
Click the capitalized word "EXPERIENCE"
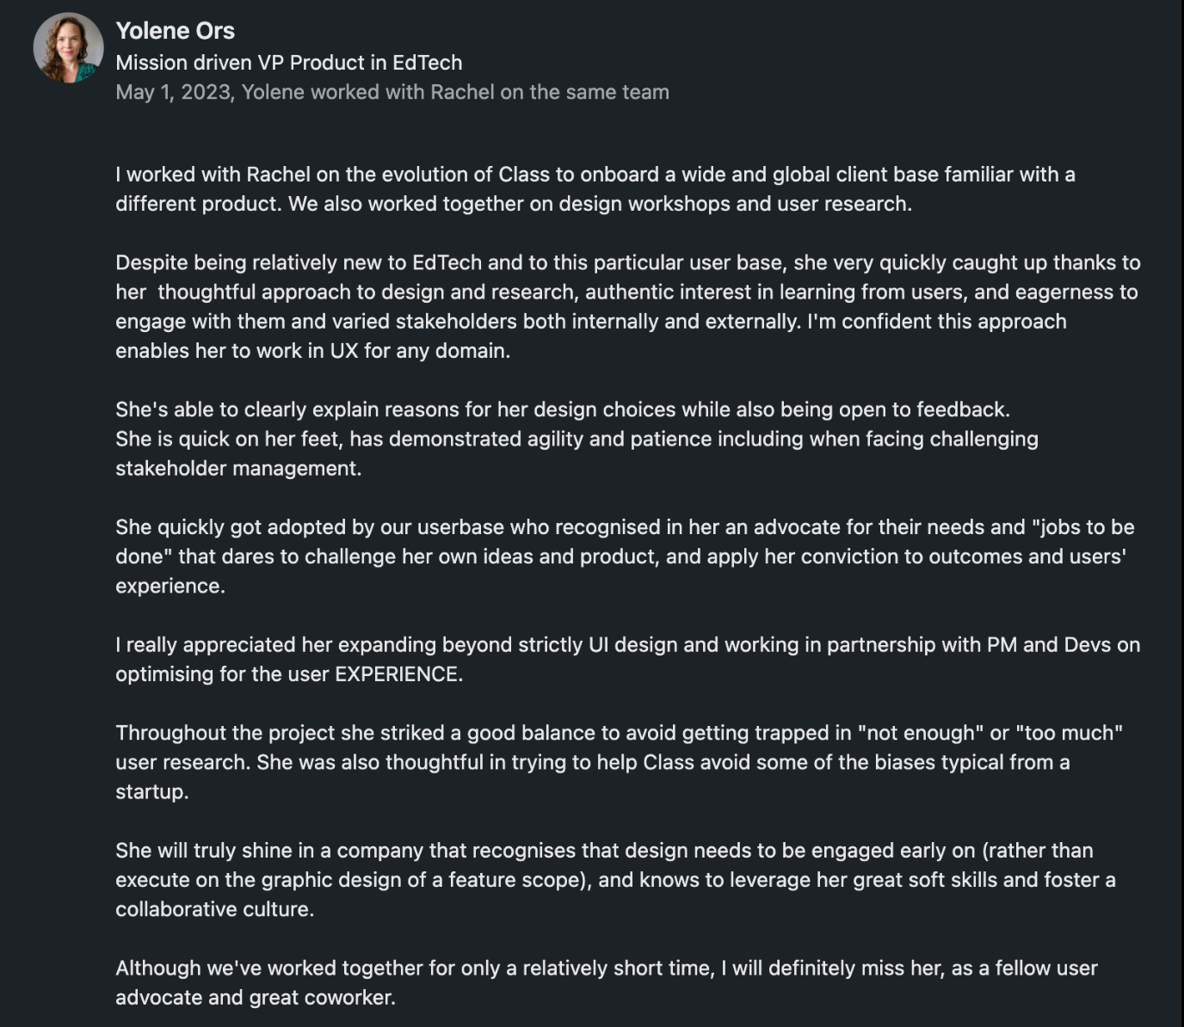[x=397, y=674]
